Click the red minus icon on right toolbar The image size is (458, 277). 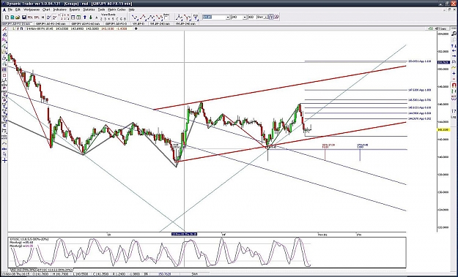click(x=454, y=79)
